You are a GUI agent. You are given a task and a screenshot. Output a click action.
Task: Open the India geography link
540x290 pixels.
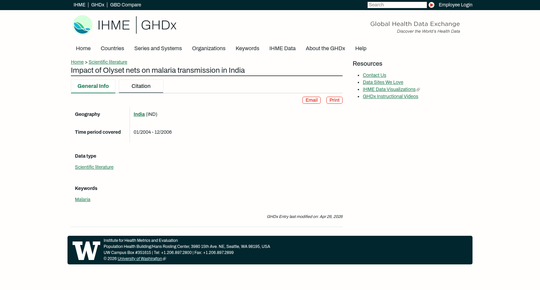pyautogui.click(x=139, y=114)
